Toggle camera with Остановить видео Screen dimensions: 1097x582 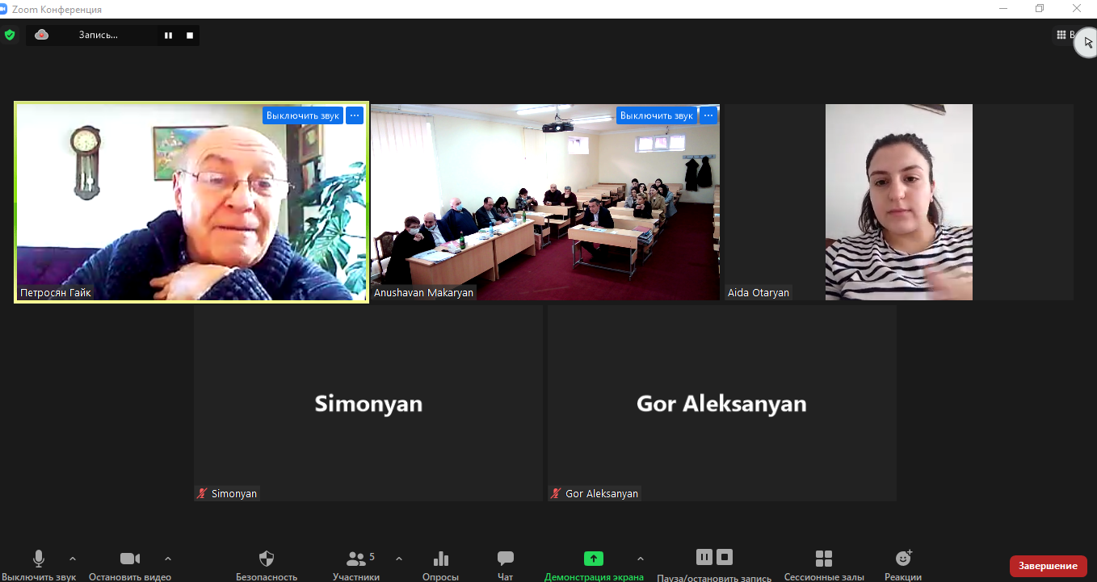click(130, 559)
